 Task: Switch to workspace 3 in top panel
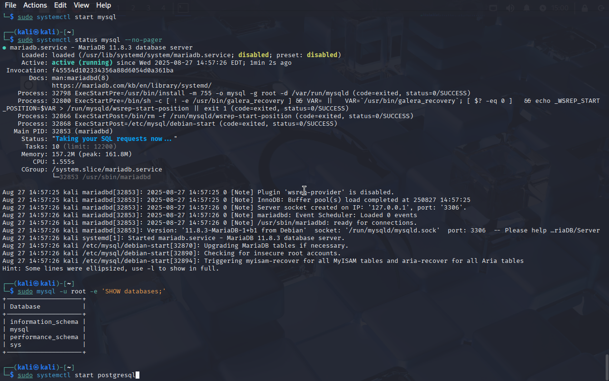pyautogui.click(x=148, y=8)
